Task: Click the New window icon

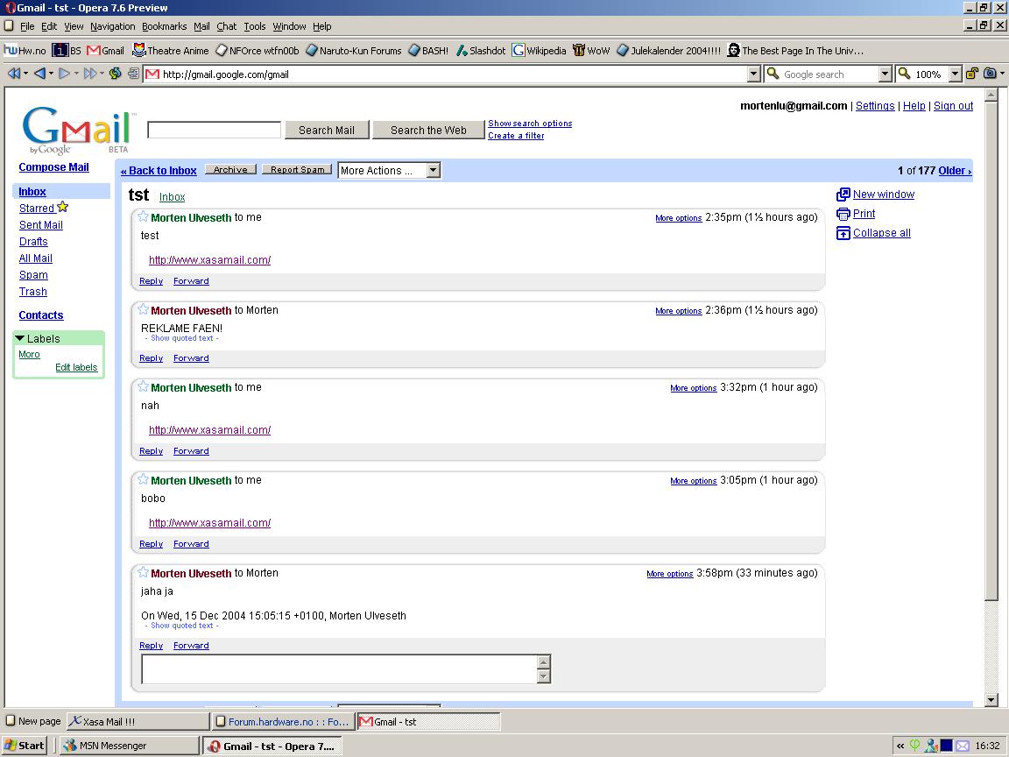Action: pyautogui.click(x=843, y=195)
